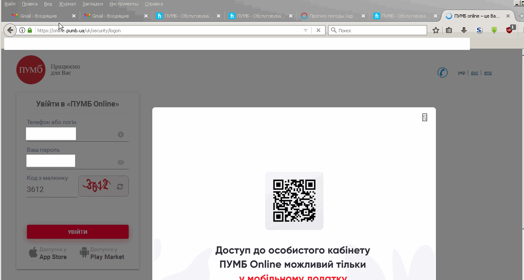The image size is (524, 280).
Task: Click the ПУМБ red logo
Action: coord(31,70)
